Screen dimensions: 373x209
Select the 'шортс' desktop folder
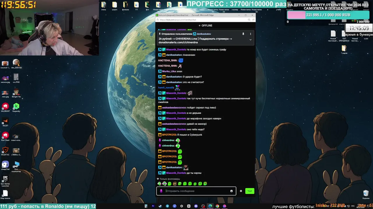[115, 6]
